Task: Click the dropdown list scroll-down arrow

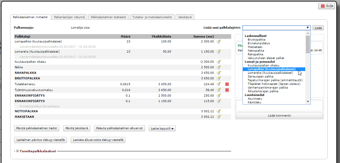Action: point(307,101)
